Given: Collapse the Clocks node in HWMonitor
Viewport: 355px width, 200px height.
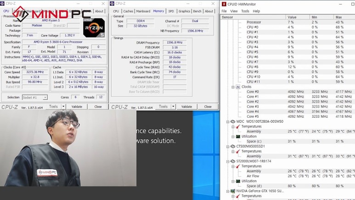Looking at the screenshot, I should coord(233,87).
